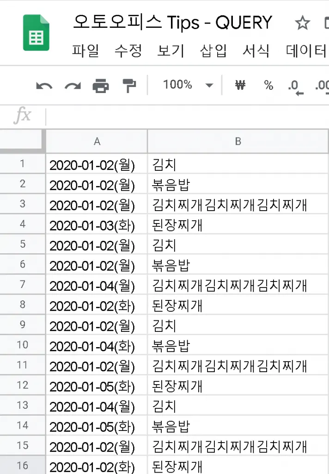Open the 파일 menu

click(85, 50)
